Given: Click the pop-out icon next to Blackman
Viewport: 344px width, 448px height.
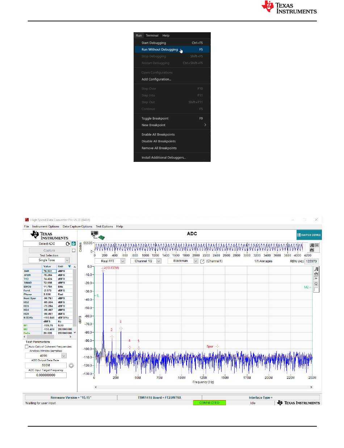Looking at the screenshot, I should tap(202, 261).
